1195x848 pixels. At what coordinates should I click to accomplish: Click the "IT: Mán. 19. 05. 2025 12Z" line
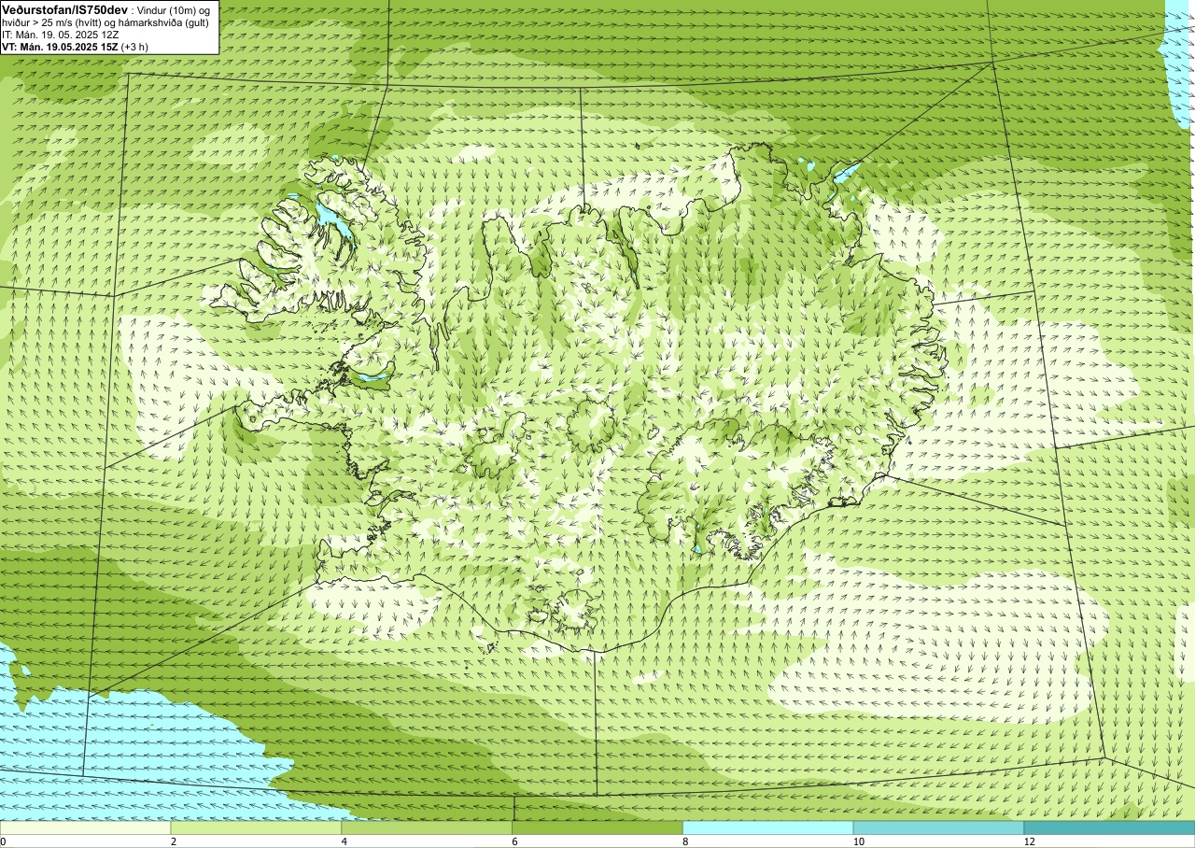point(61,35)
